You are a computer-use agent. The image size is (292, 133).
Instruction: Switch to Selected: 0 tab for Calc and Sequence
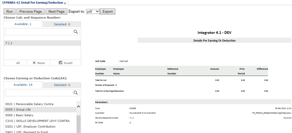tap(62, 24)
